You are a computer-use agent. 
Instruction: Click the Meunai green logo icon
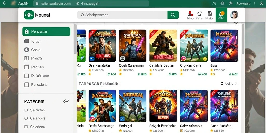pyautogui.click(x=29, y=15)
